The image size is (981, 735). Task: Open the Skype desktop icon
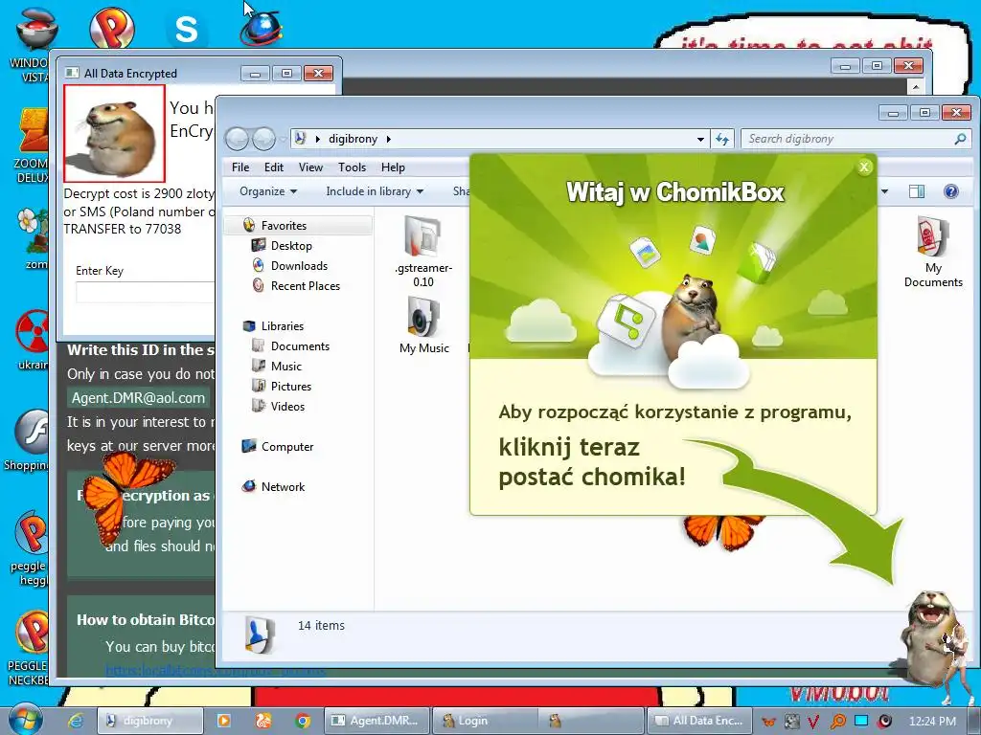pos(186,30)
